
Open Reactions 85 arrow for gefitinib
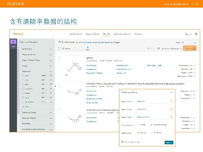pos(194,69)
